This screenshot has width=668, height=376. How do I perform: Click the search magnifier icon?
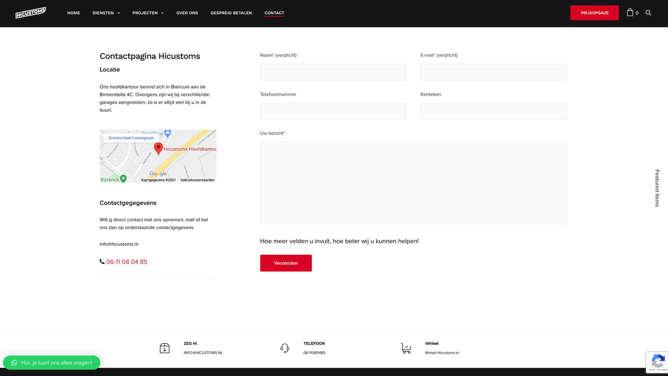648,13
